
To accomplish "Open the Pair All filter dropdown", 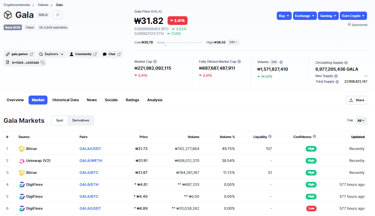I will click(361, 120).
